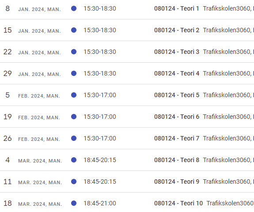Click the blue dot for Teori 1

tap(74, 8)
